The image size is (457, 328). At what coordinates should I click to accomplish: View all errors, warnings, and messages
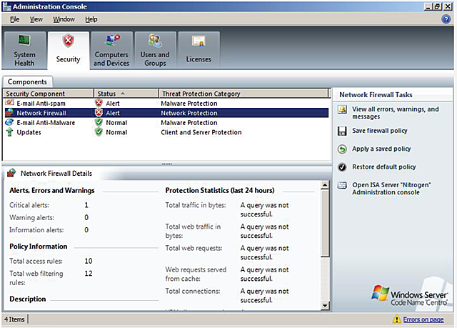tap(395, 113)
